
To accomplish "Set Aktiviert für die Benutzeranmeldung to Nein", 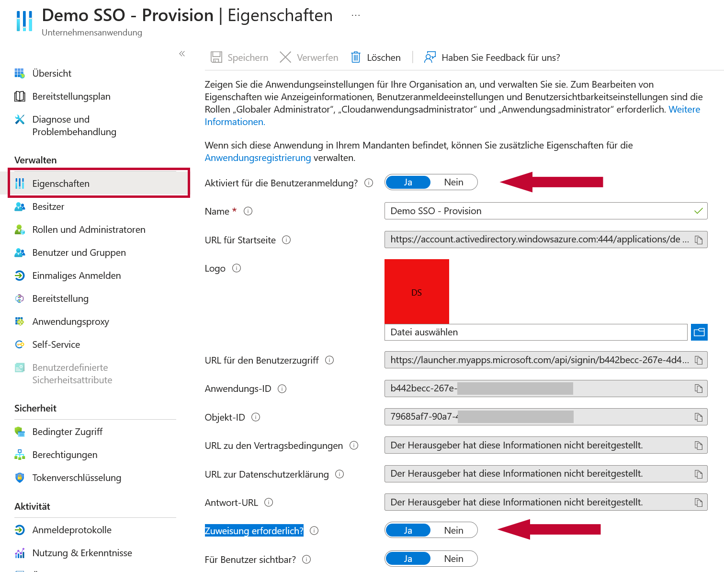I will tap(453, 182).
